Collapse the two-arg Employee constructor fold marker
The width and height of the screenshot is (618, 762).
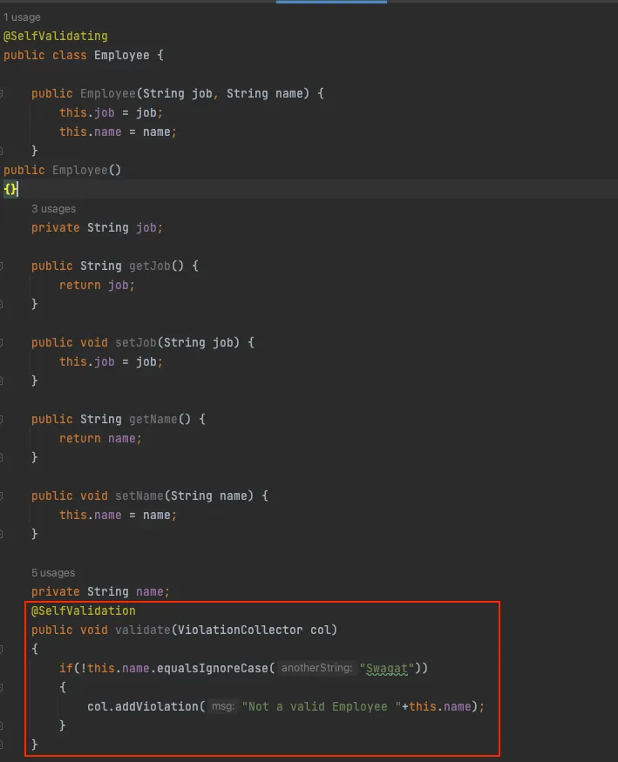(2, 93)
